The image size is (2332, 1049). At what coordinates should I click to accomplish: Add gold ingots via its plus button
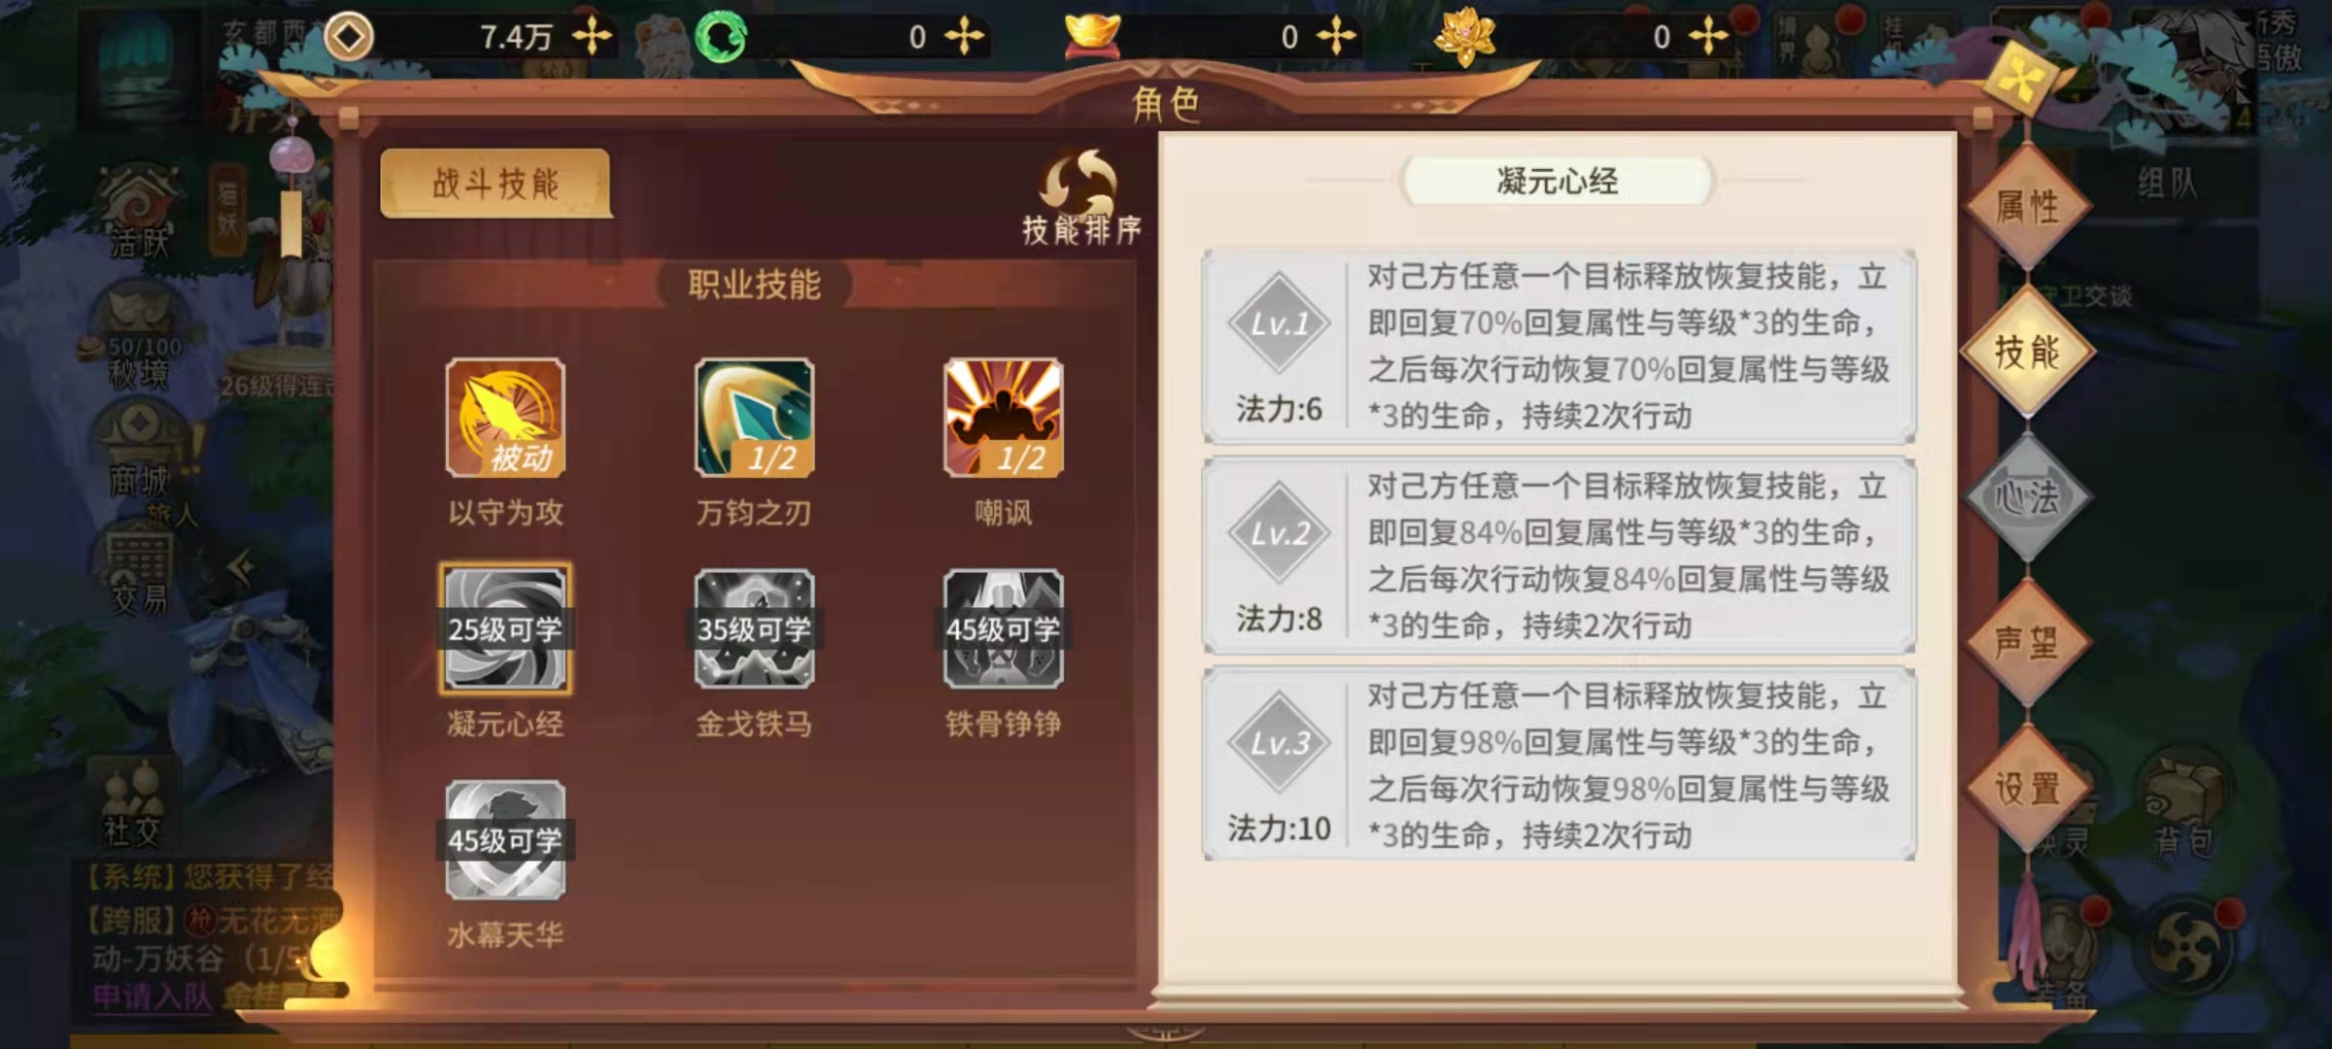pyautogui.click(x=1336, y=37)
